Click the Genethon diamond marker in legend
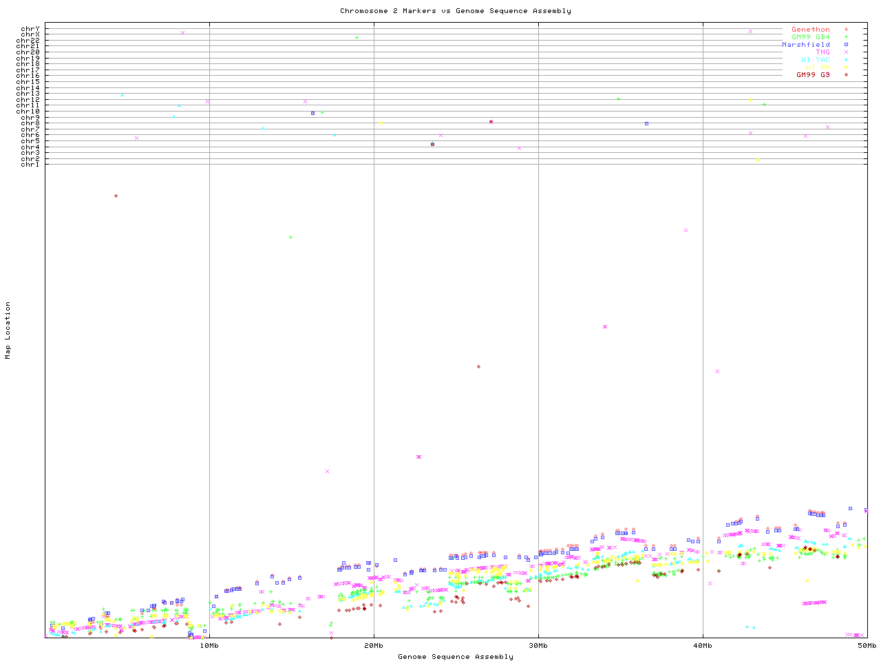The image size is (881, 661). click(846, 30)
